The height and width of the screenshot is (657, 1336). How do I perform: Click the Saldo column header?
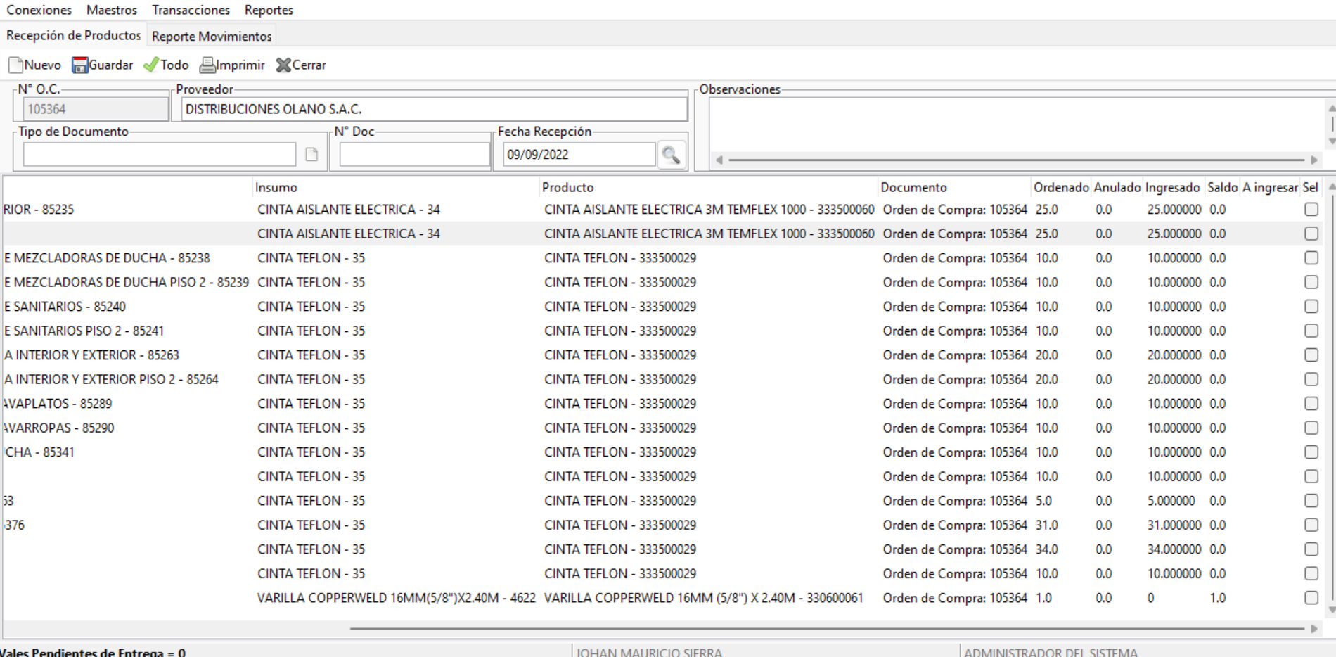click(1222, 187)
